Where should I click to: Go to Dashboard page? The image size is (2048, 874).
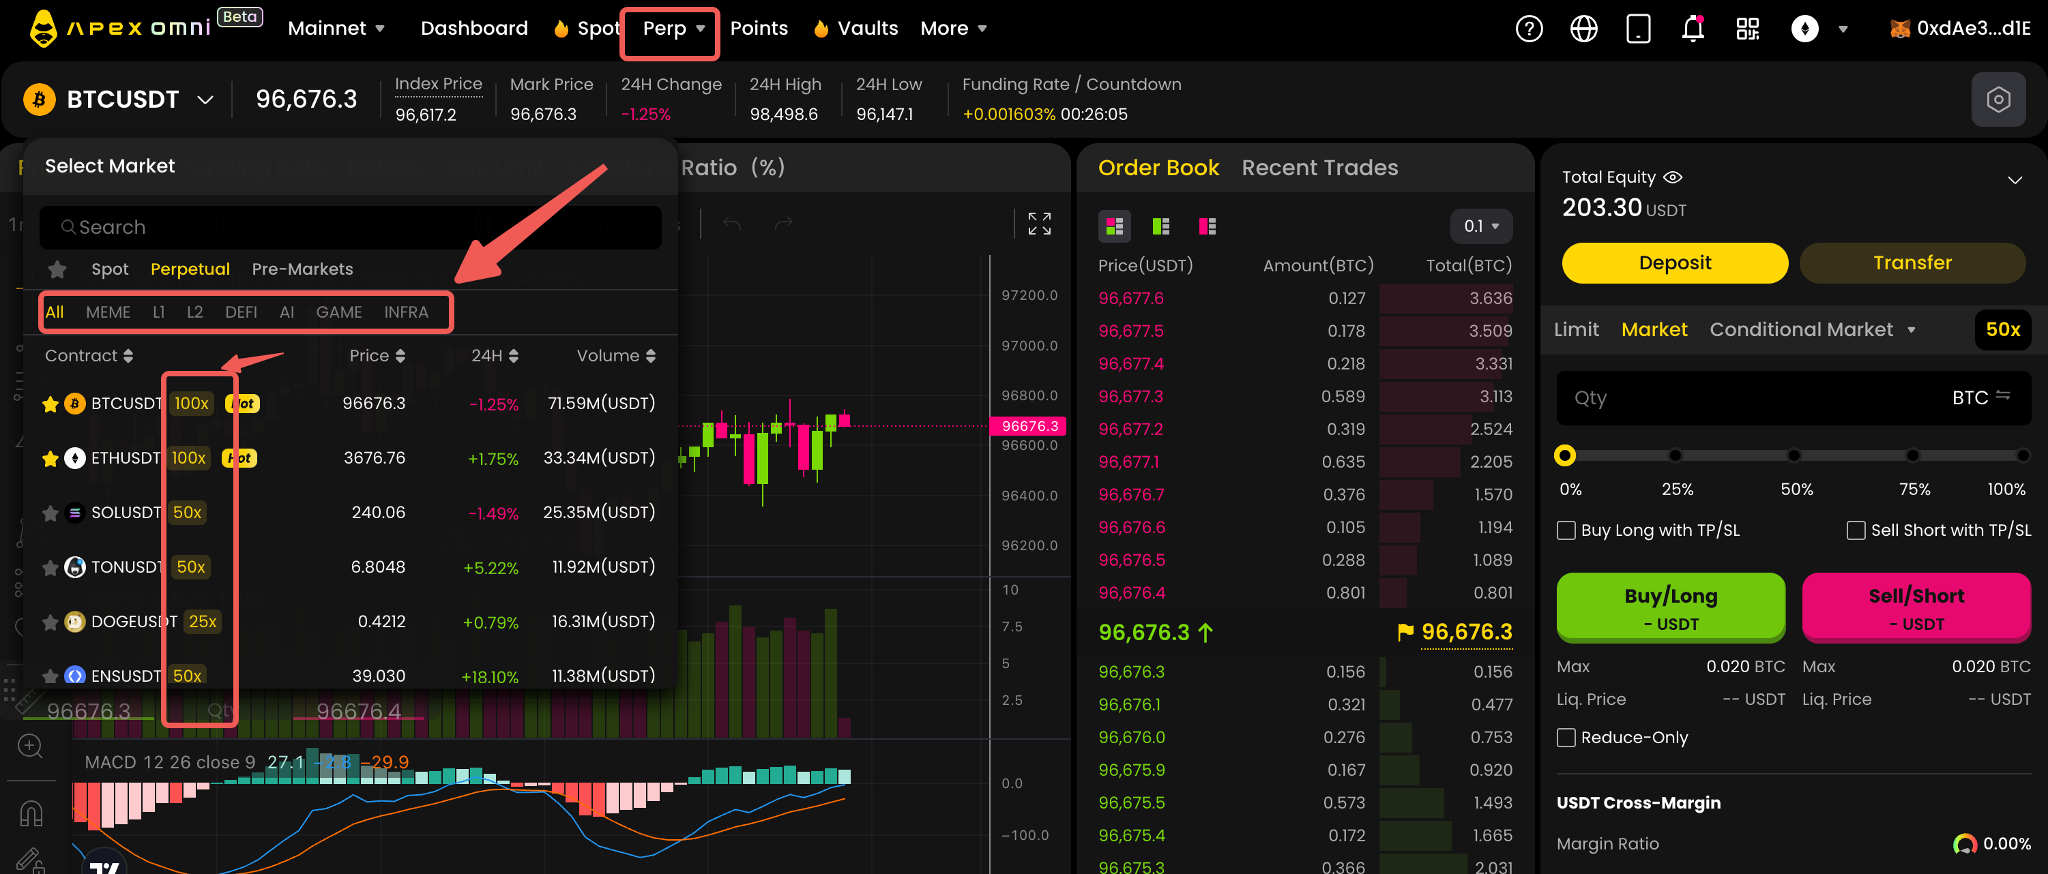[474, 29]
